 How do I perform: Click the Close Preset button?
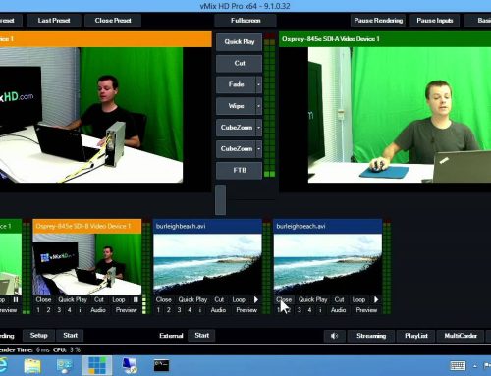click(113, 21)
